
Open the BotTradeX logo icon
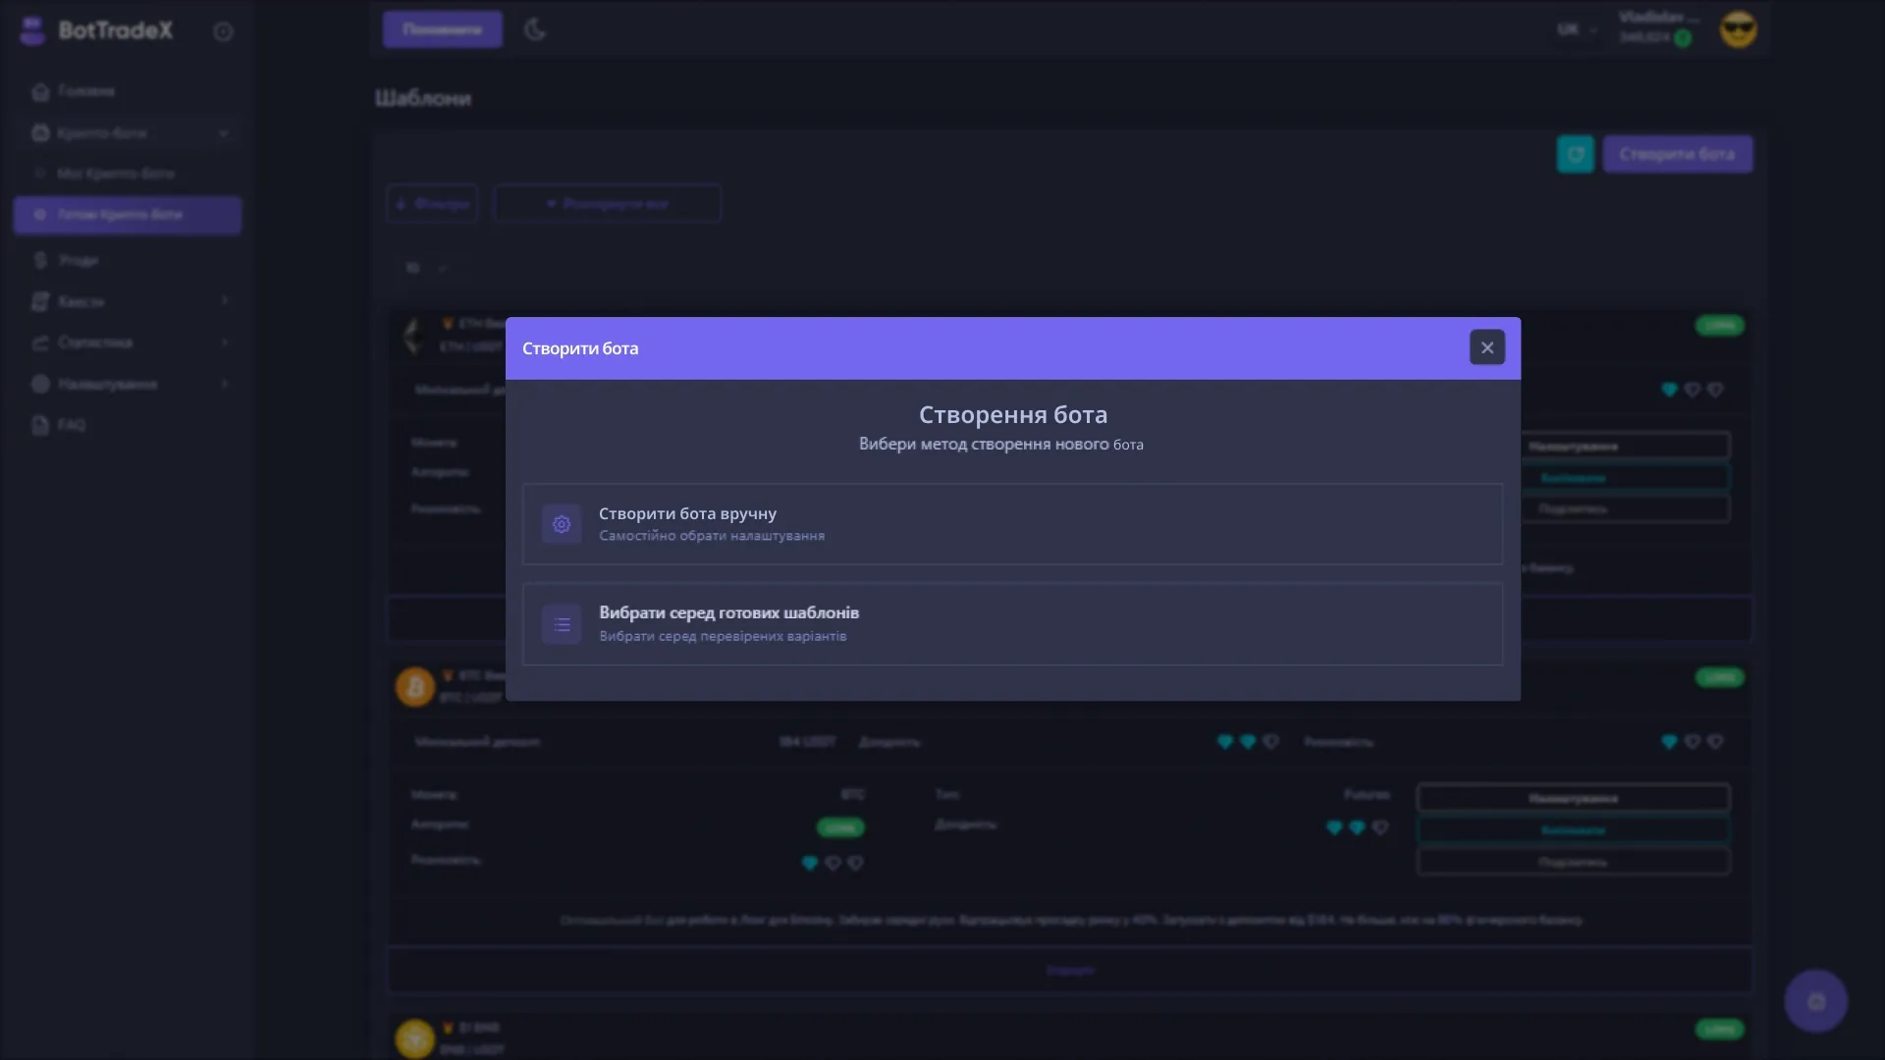[x=31, y=30]
